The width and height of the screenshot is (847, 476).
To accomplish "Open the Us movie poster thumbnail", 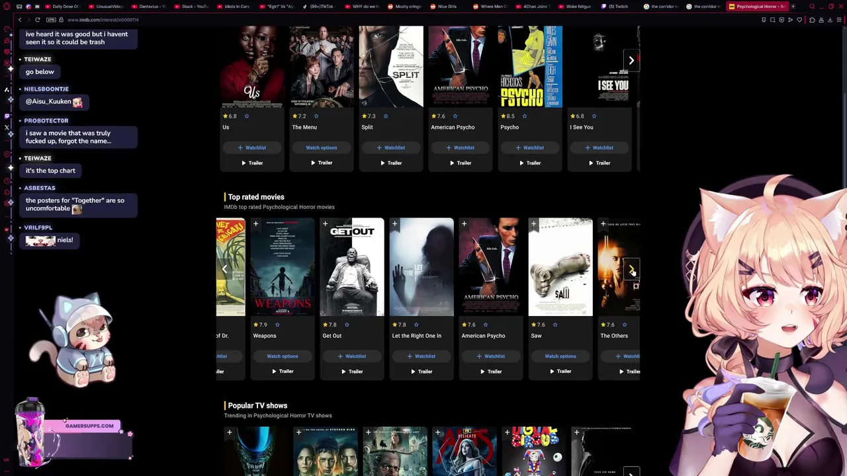I will pyautogui.click(x=252, y=67).
